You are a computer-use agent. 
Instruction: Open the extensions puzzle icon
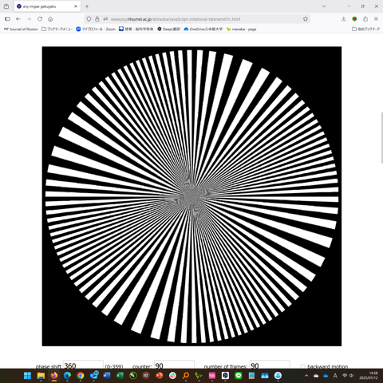[365, 19]
